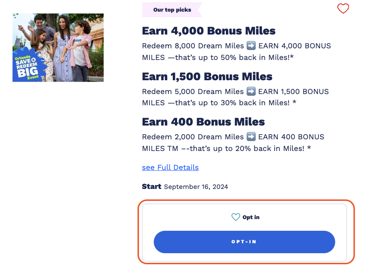Click the Redeem 5,000 Dream Miles text
The height and width of the screenshot is (267, 368).
(x=193, y=91)
